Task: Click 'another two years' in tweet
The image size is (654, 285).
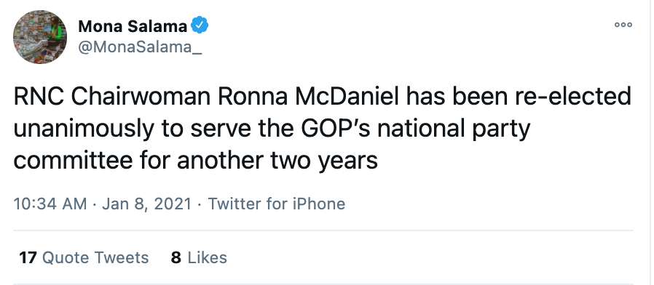Action: coord(277,161)
